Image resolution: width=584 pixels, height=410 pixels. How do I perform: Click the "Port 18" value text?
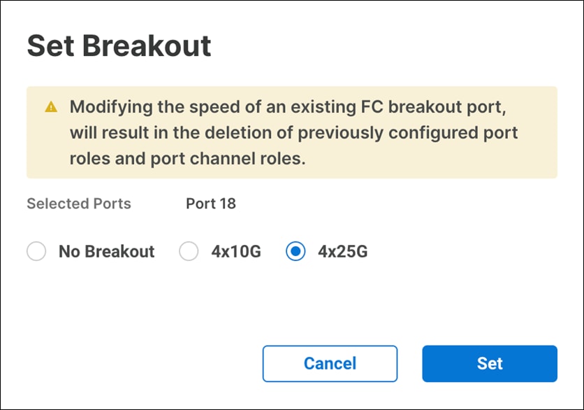(x=211, y=204)
